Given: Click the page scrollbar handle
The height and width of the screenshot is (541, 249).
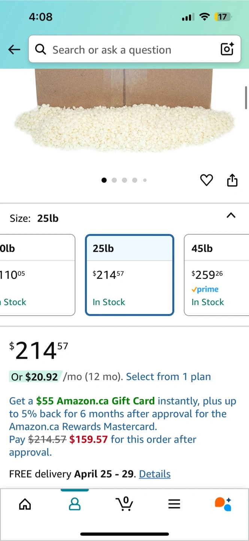Looking at the screenshot, I should (246, 97).
